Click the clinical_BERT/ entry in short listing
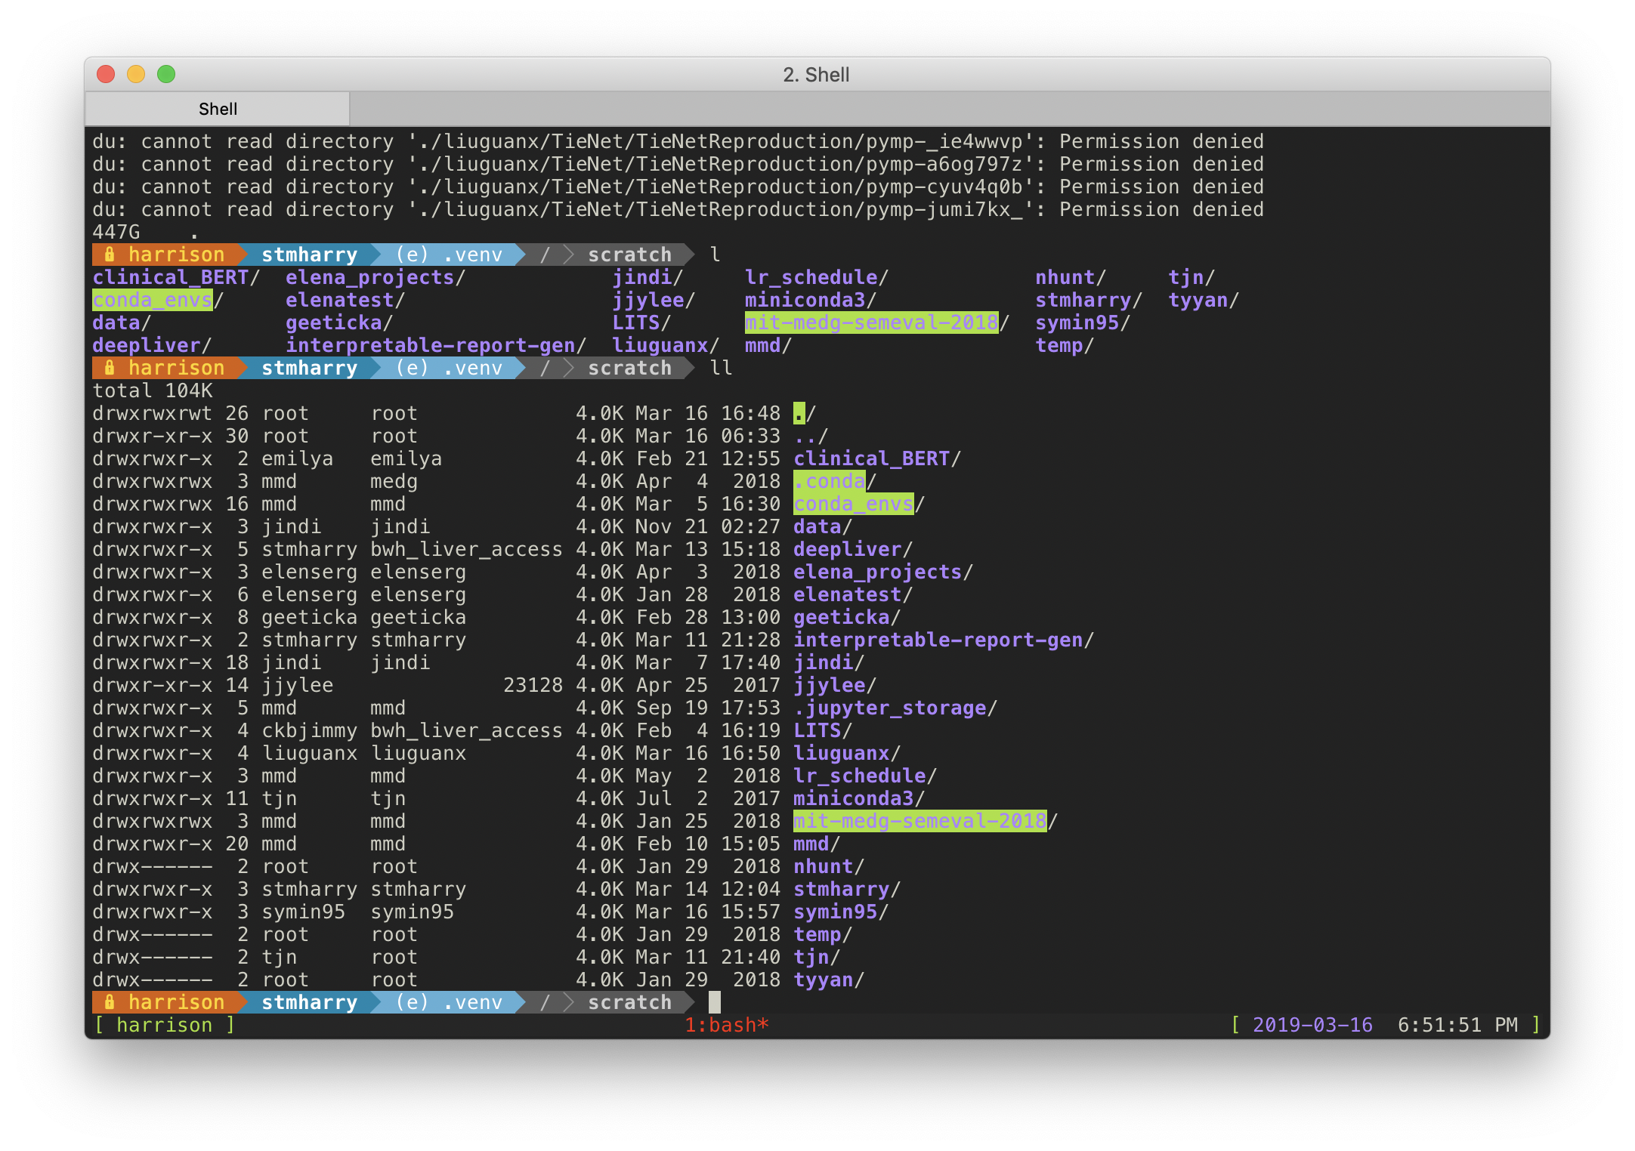This screenshot has width=1635, height=1151. [170, 277]
